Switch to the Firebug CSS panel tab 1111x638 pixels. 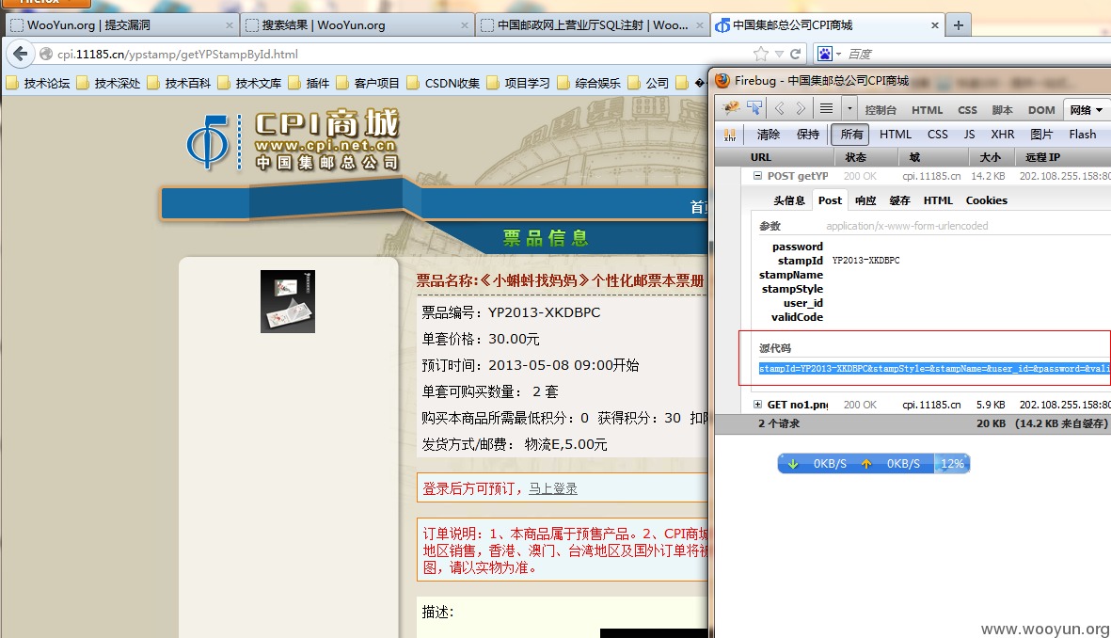(967, 110)
